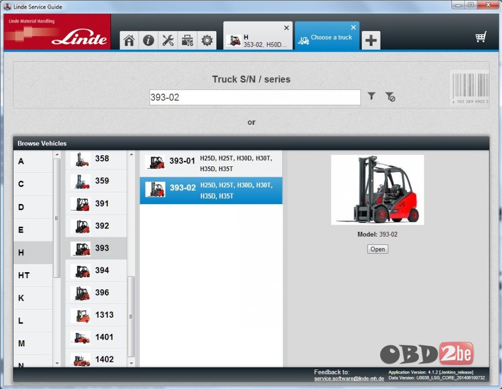
Task: Apply the filter funnel icon
Action: click(x=371, y=96)
